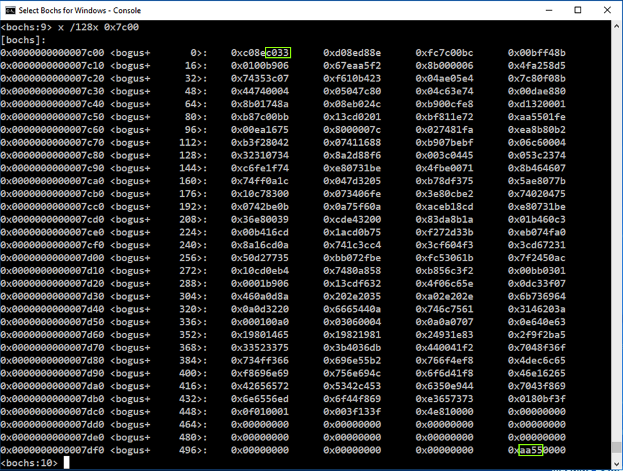Click the value 0xea8b80b2
Image resolution: width=623 pixels, height=471 pixels.
pos(536,130)
